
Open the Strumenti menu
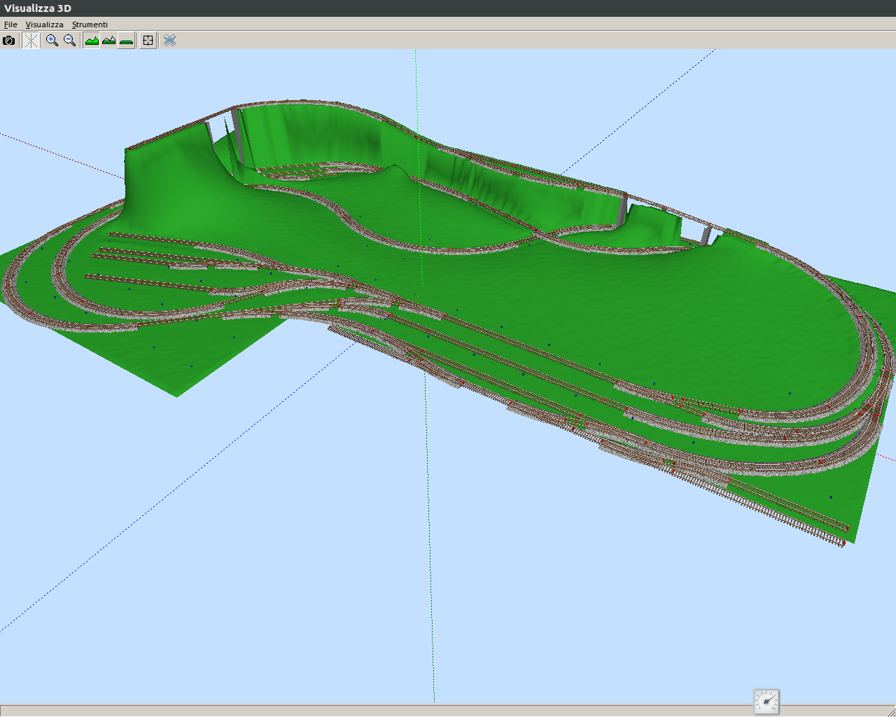pos(90,25)
